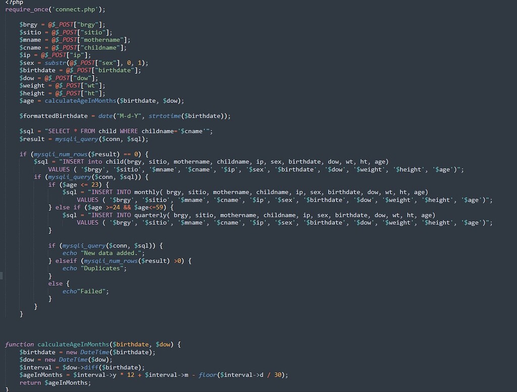Select the floor function in the age calculation
This screenshot has width=517, height=392.
point(206,374)
